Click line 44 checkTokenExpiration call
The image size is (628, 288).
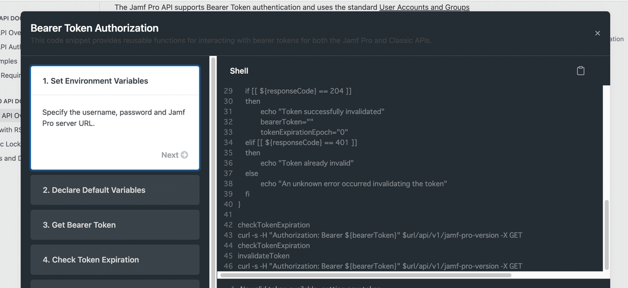click(x=274, y=246)
